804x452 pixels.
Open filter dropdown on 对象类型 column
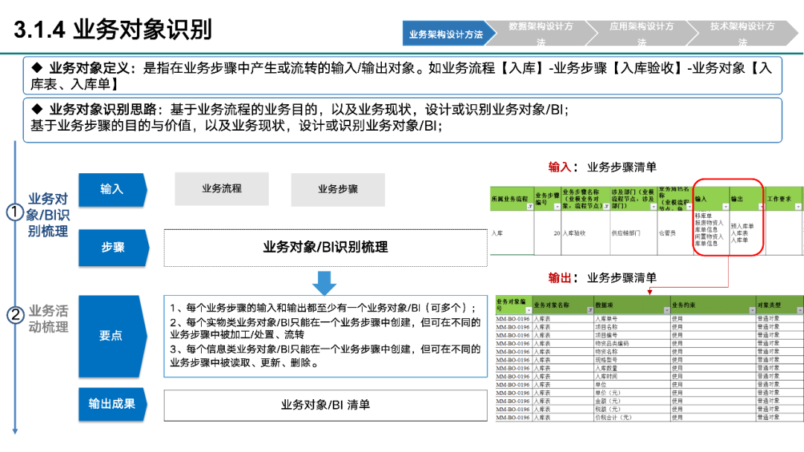[800, 310]
